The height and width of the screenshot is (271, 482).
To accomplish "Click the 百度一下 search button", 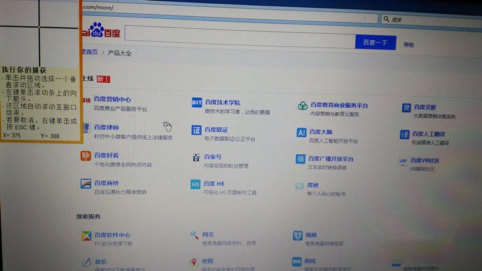I will tap(375, 42).
